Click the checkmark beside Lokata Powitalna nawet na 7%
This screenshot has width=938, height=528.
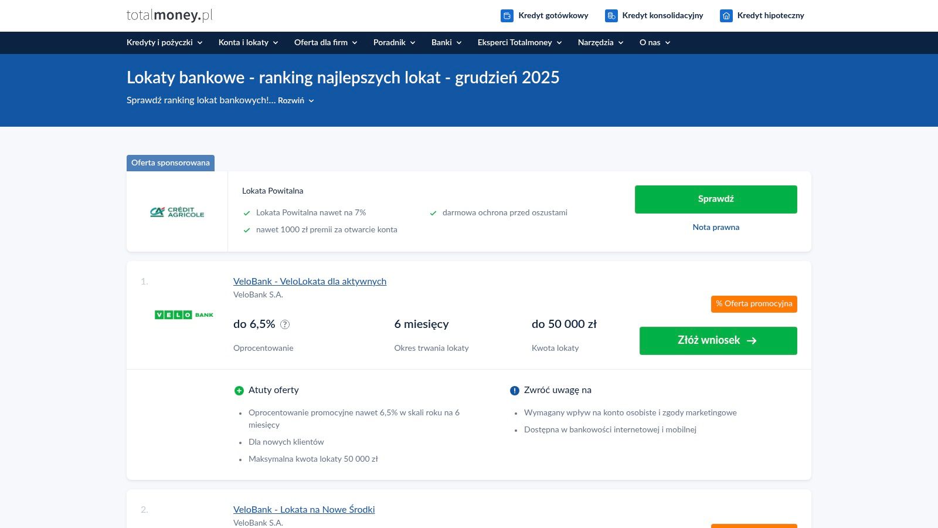pyautogui.click(x=247, y=214)
